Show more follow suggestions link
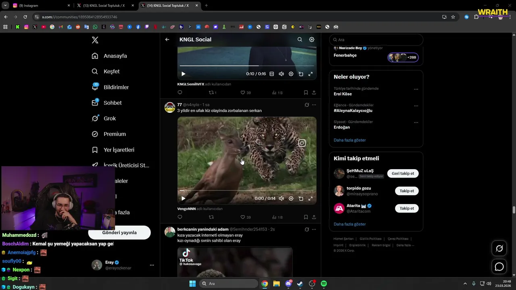 (x=350, y=224)
